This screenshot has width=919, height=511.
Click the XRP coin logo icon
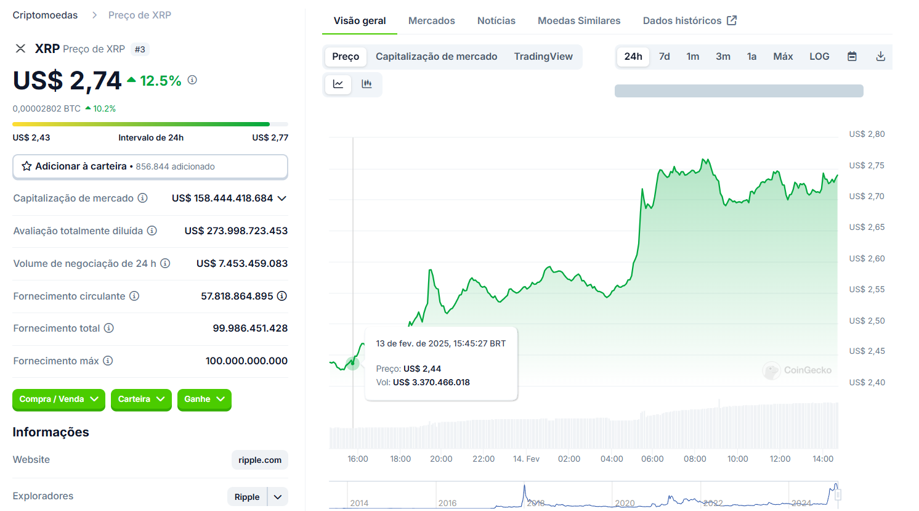click(x=20, y=49)
